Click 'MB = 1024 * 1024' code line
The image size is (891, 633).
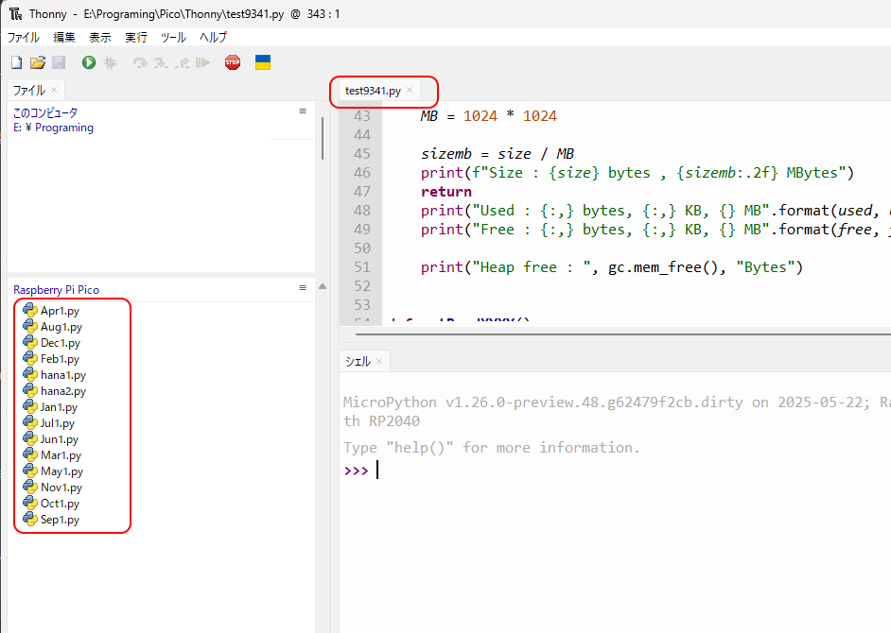point(489,116)
